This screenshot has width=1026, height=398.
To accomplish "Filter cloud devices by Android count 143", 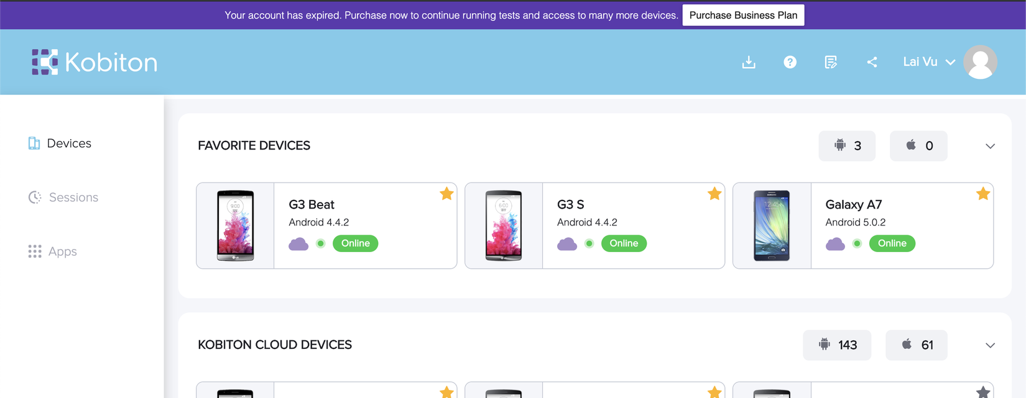I will click(838, 345).
